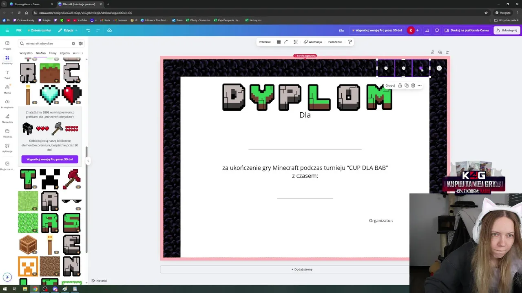Open the corner rounding option
The image size is (522, 293).
[286, 42]
